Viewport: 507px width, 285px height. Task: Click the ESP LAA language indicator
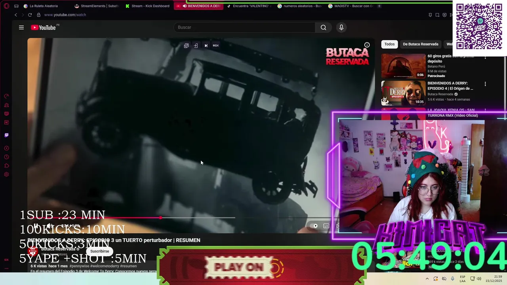pos(463,279)
